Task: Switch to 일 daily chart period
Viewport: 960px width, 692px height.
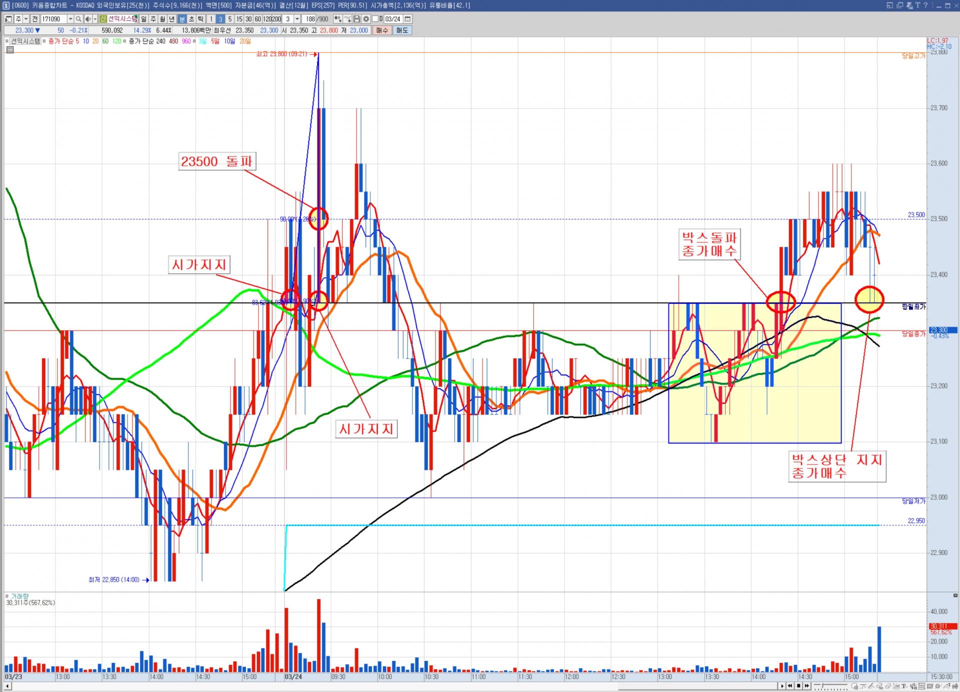Action: click(144, 19)
